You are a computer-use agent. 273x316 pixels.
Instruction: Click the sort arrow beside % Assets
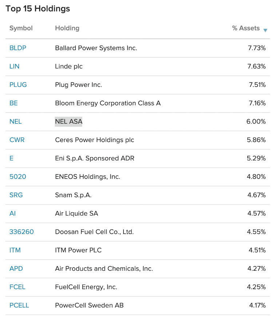tap(266, 29)
